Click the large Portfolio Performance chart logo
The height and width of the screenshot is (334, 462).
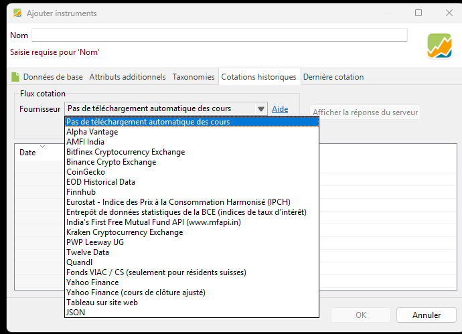439,46
